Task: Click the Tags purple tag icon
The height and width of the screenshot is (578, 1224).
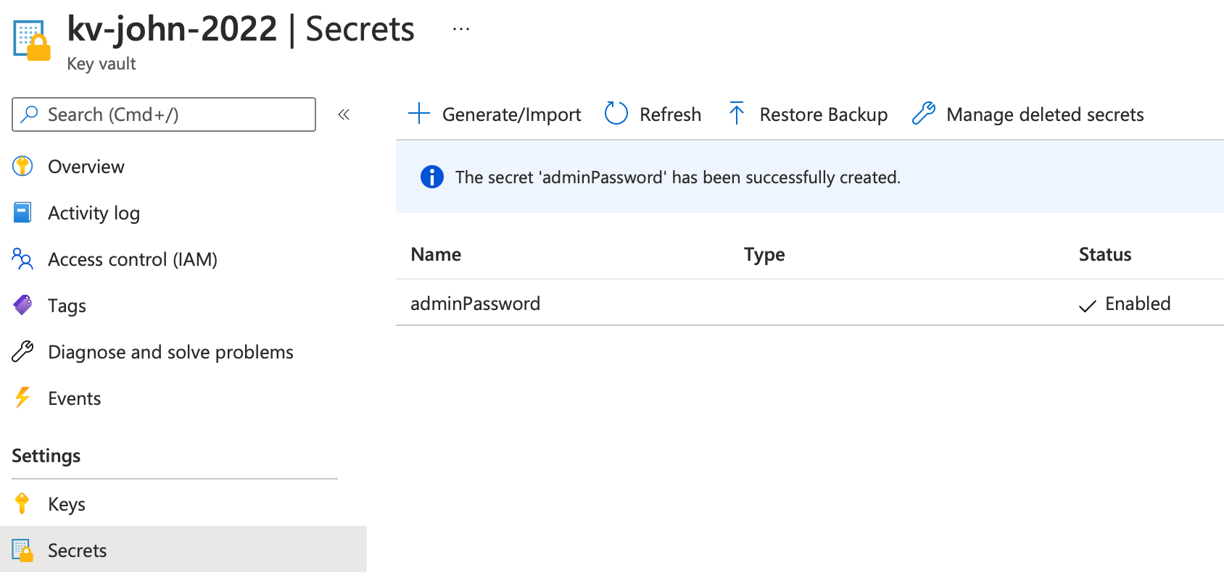Action: click(22, 305)
